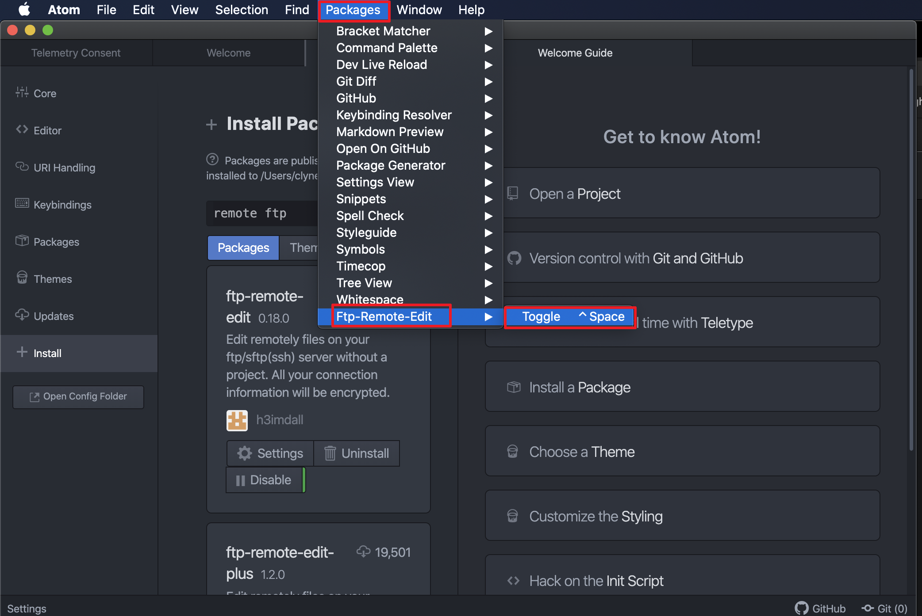Click the h3imdall author avatar

click(237, 420)
